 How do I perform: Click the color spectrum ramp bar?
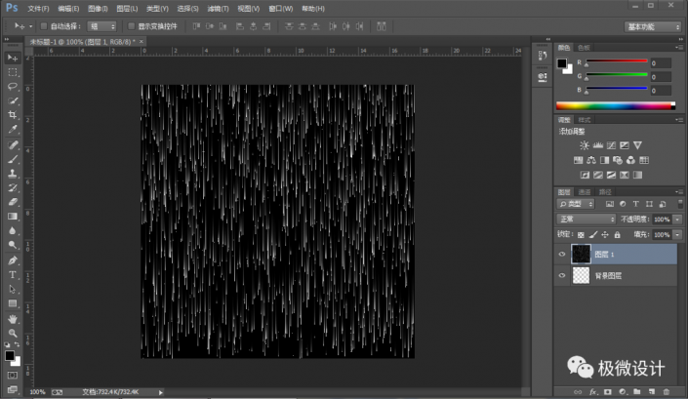(614, 105)
